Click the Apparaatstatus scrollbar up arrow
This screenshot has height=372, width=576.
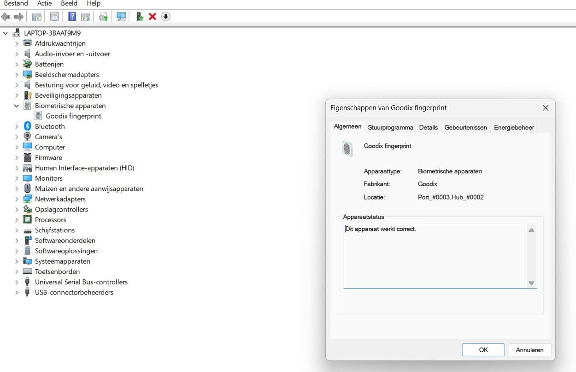click(531, 230)
